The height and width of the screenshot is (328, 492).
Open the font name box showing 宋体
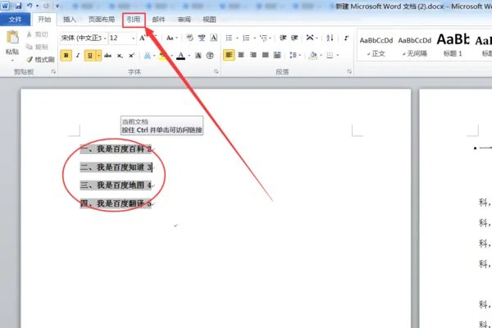click(x=84, y=38)
